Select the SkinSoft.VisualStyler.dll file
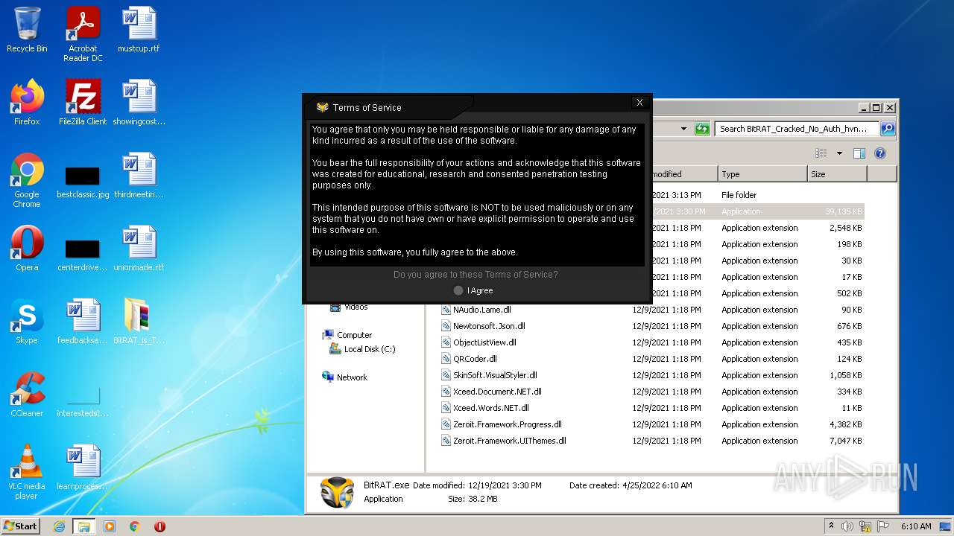 pyautogui.click(x=495, y=375)
